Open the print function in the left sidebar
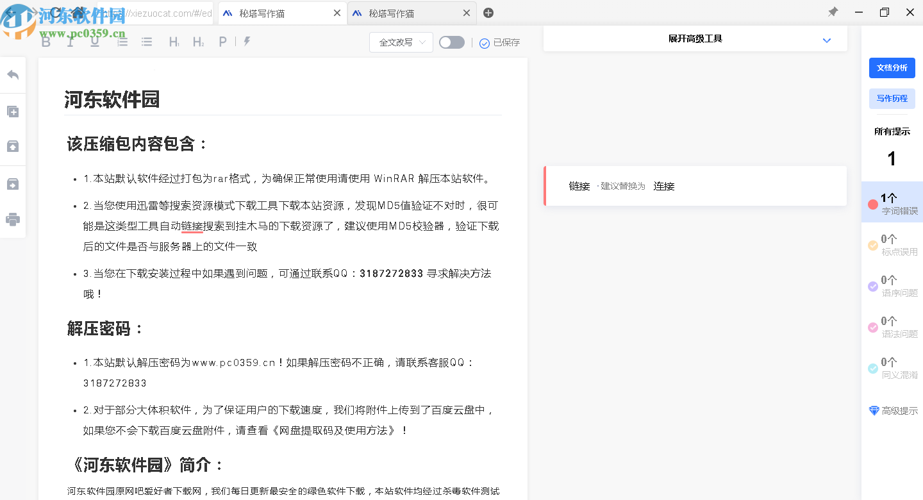923x500 pixels. coord(13,219)
